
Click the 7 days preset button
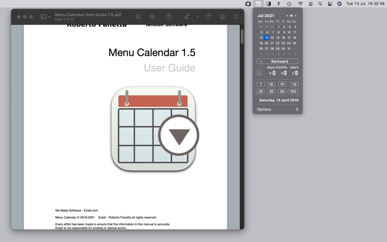[261, 84]
